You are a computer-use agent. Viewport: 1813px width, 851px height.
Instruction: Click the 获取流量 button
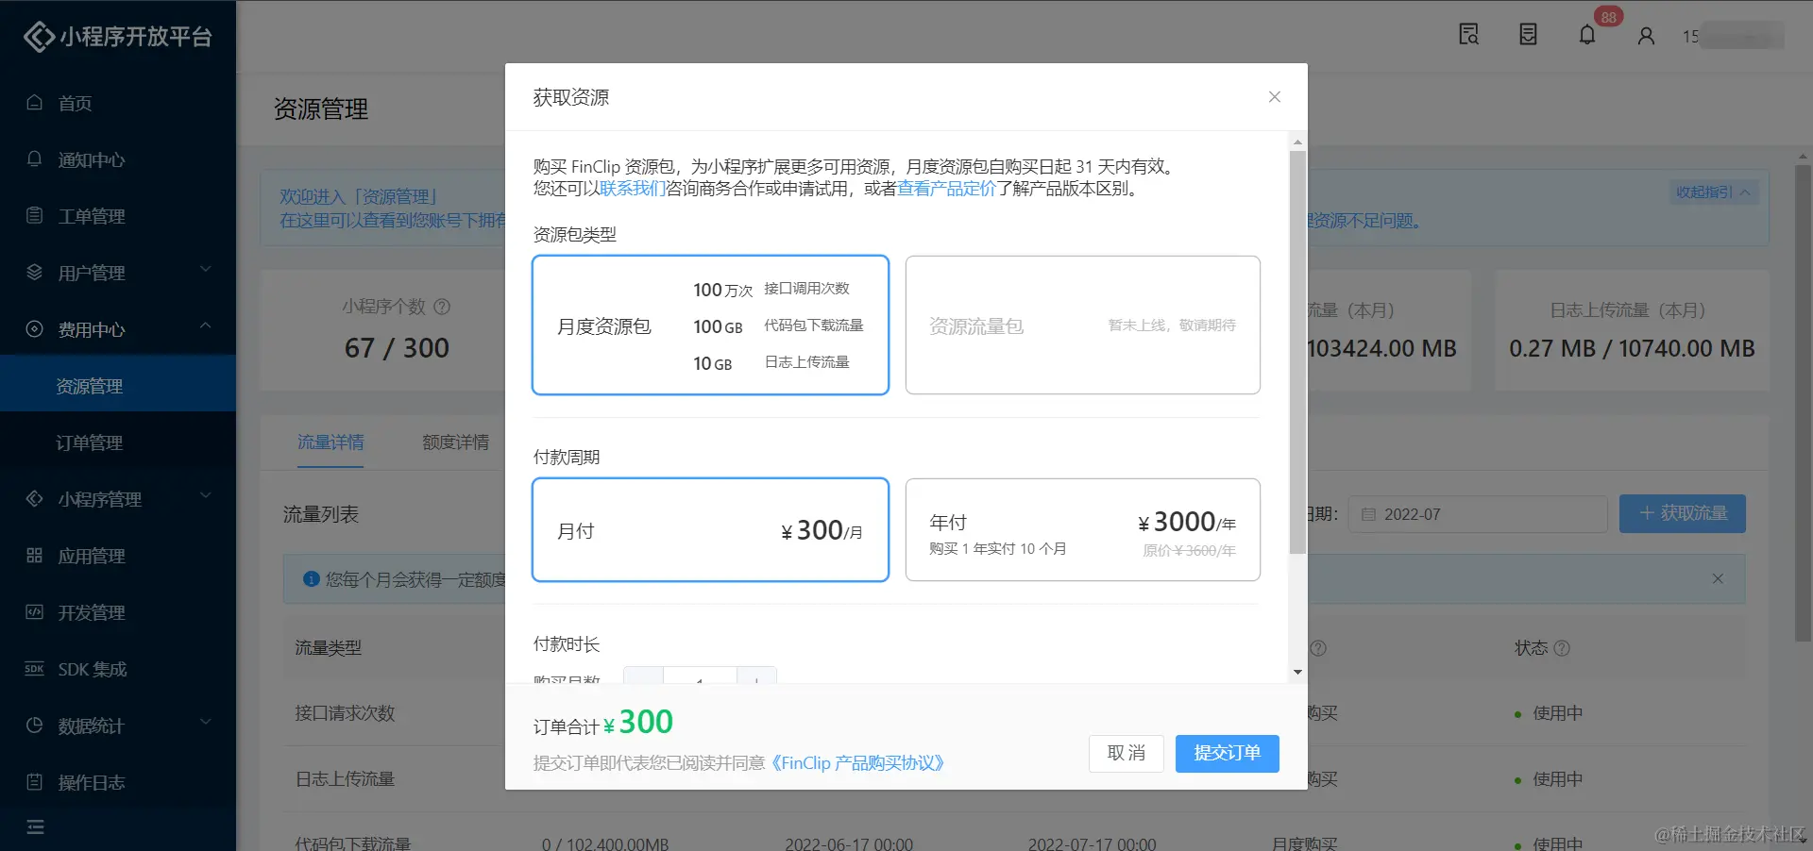(1682, 513)
